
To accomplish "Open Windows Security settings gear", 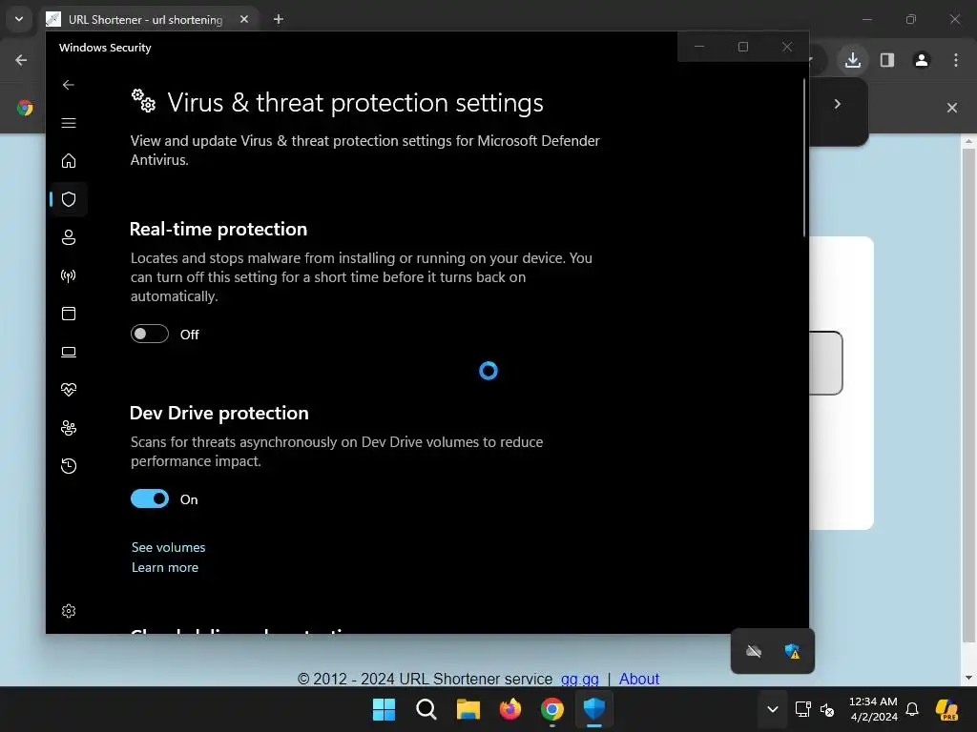I will pos(69,611).
